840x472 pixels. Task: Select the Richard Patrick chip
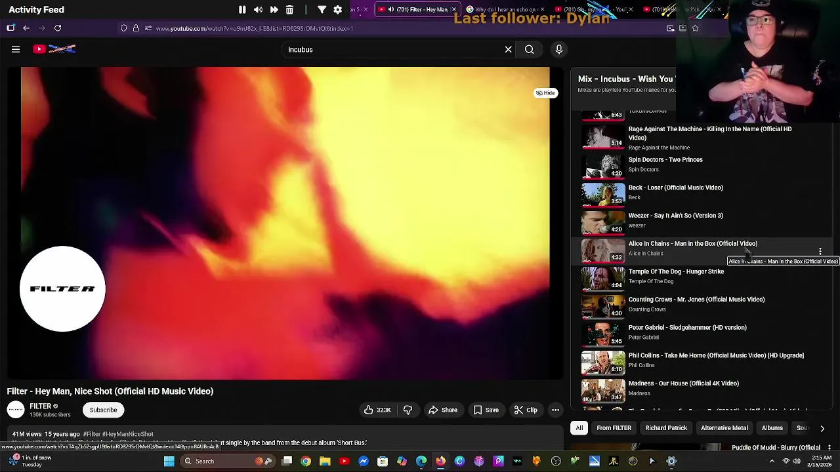coord(666,428)
